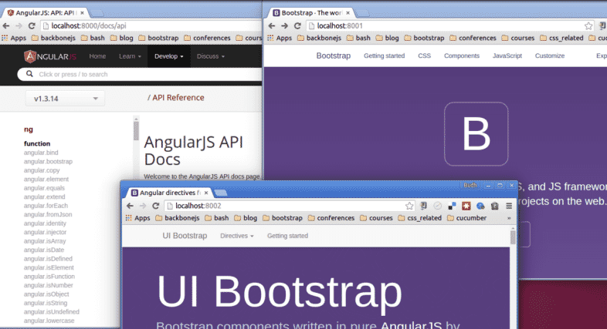Open the Directives dropdown in UI Bootstrap navbar
Viewport: 607px width, 329px height.
pos(236,236)
